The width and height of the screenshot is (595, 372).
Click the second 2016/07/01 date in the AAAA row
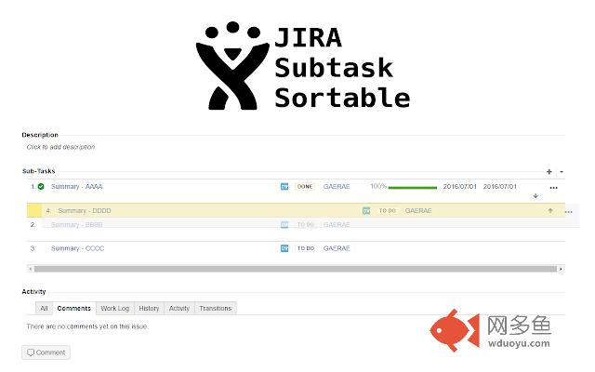tap(500, 186)
